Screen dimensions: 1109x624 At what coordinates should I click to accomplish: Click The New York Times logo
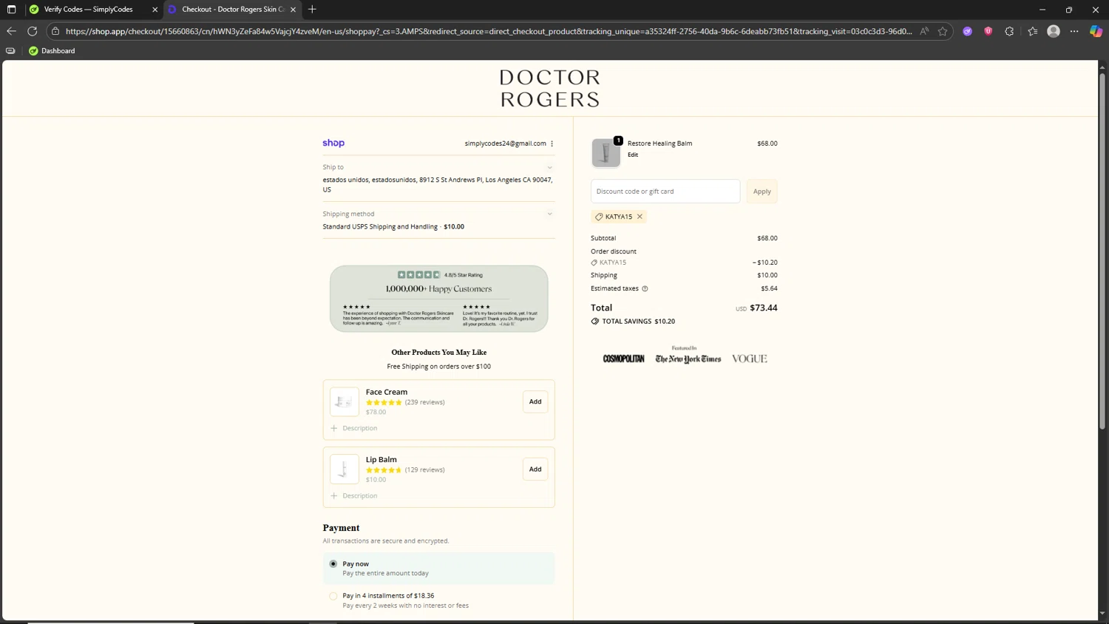688,359
